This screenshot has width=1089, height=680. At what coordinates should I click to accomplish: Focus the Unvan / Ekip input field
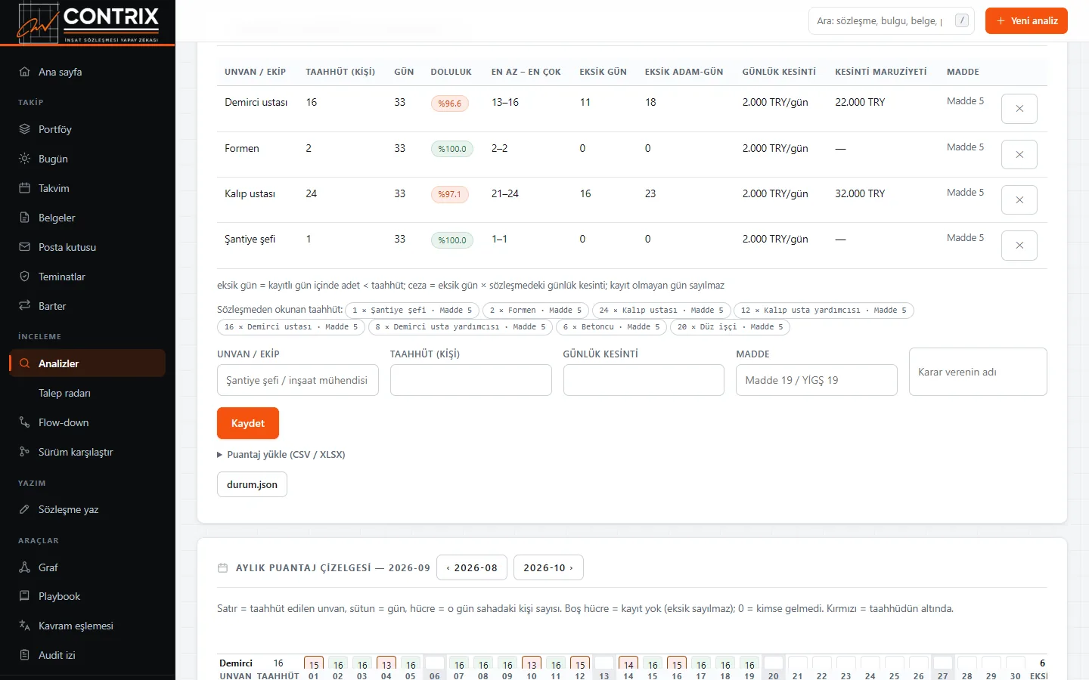pos(298,380)
